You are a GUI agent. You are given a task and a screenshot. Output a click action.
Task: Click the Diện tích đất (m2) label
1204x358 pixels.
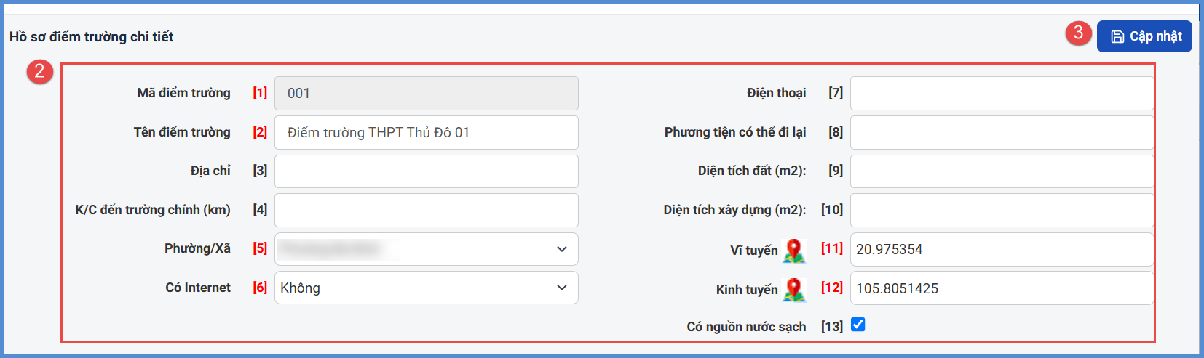(752, 171)
